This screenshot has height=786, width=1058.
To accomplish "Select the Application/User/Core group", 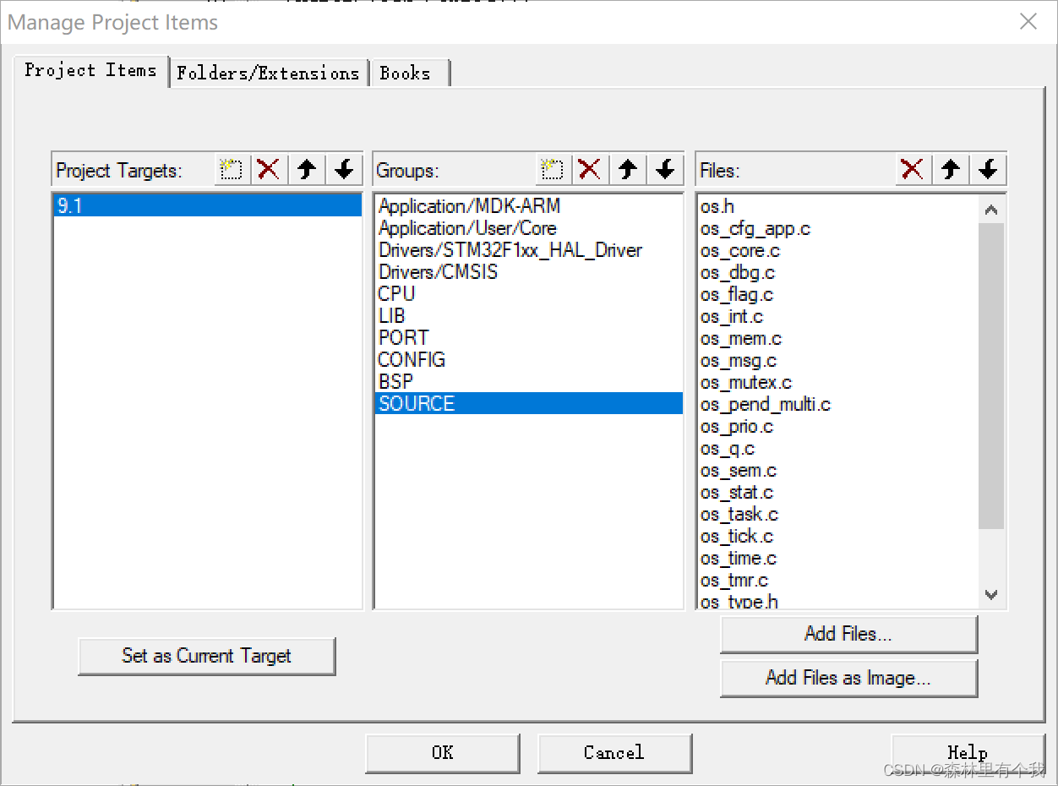I will click(528, 228).
